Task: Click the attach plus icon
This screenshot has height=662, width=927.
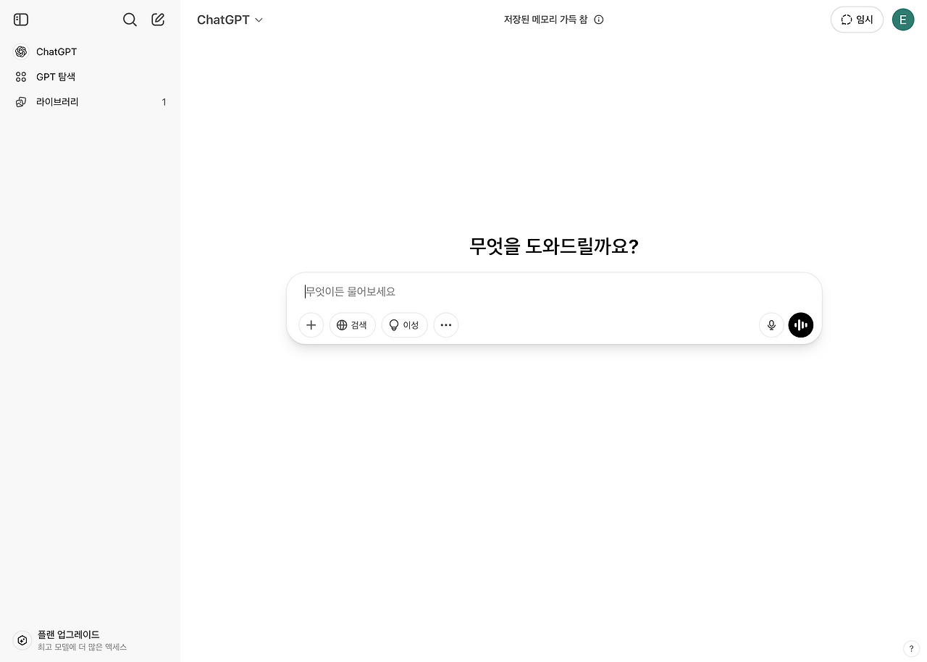Action: [311, 325]
